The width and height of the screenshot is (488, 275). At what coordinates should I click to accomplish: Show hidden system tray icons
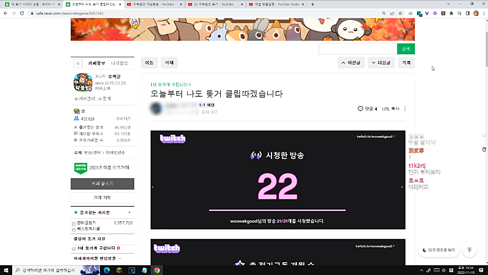pos(422,270)
